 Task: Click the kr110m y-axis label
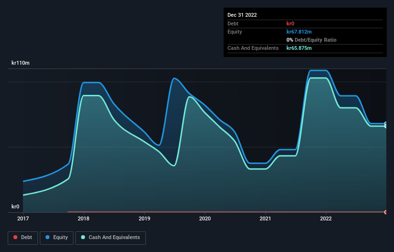tap(20, 63)
